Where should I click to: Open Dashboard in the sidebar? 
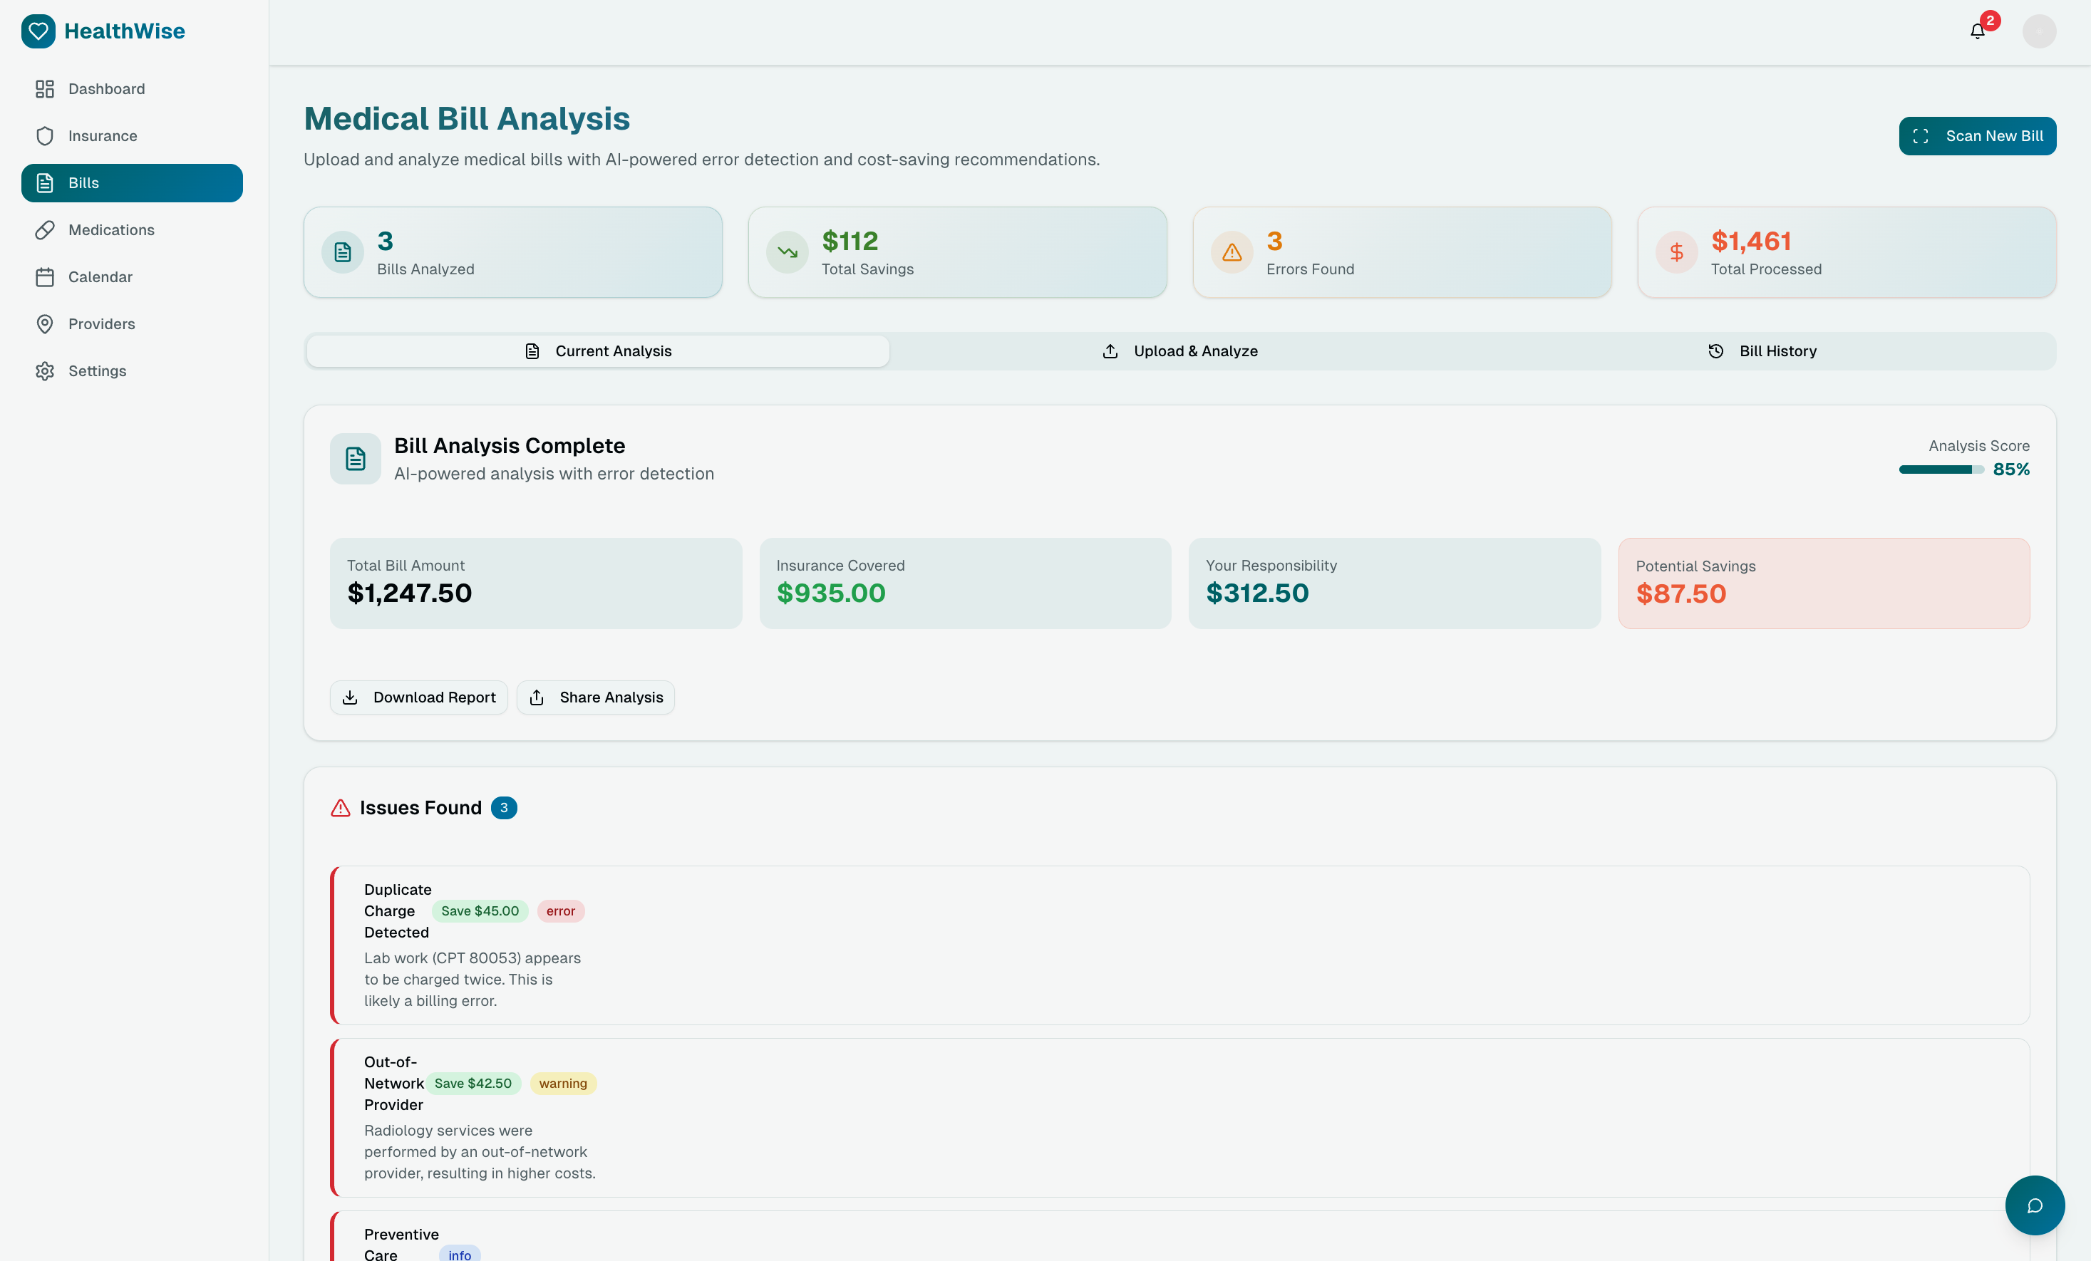coord(106,89)
